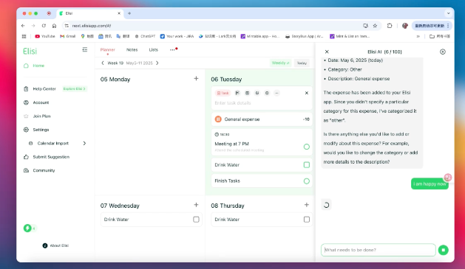This screenshot has width=465, height=269.
Task: Close the new task editor
Action: click(307, 93)
